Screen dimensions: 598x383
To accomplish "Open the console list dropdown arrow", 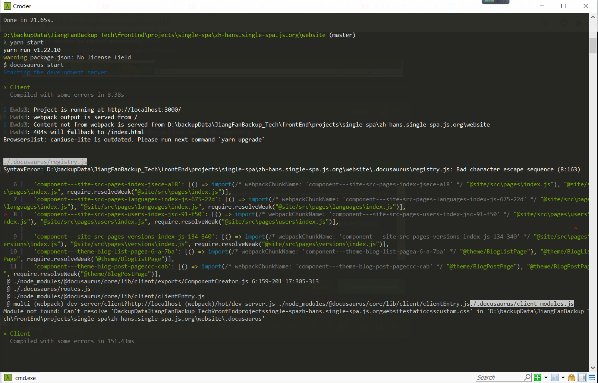I will [563, 377].
